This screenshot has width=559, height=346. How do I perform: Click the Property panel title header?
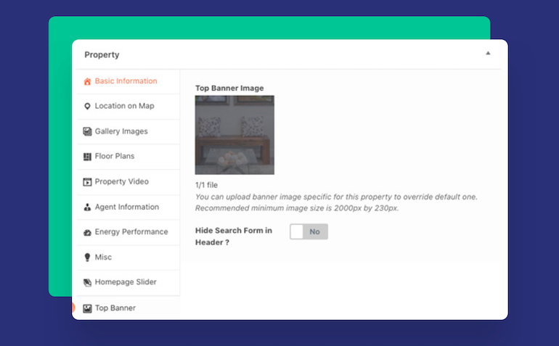pos(102,54)
